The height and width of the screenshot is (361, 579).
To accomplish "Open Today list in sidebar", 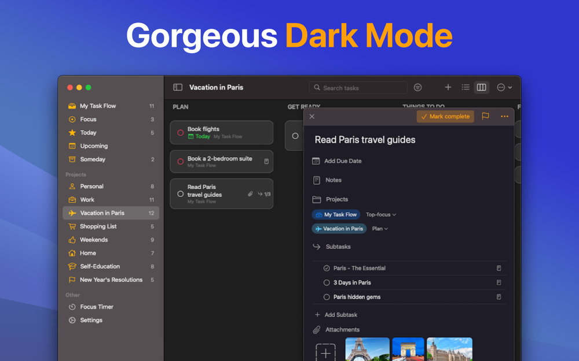I will [111, 133].
